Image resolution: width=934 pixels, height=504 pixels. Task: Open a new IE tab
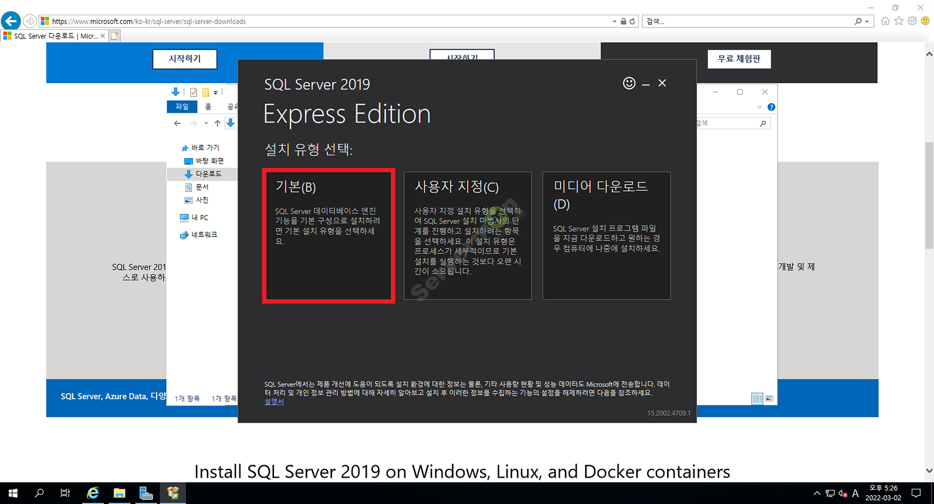[115, 36]
